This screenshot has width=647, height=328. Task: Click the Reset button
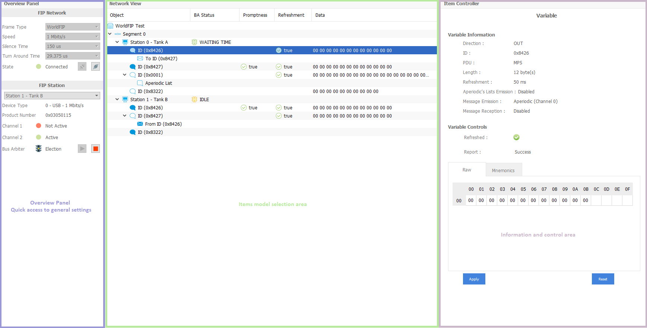603,279
